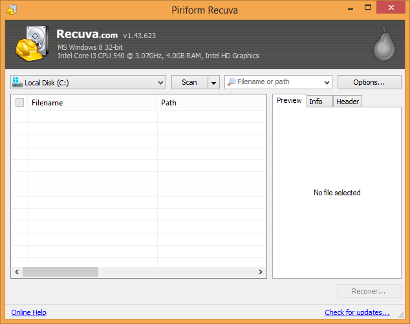Click in the Filename or path search field
410x324 pixels.
pos(279,82)
